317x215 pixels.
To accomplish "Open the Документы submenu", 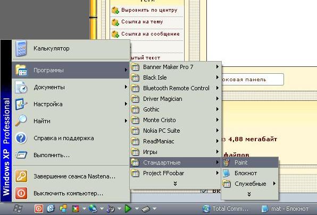I will (71, 87).
